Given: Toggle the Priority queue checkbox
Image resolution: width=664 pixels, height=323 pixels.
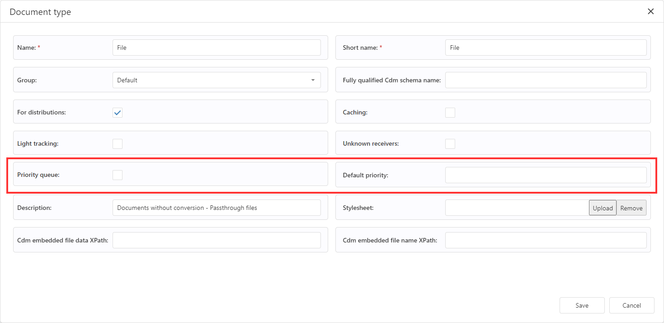Looking at the screenshot, I should point(118,175).
